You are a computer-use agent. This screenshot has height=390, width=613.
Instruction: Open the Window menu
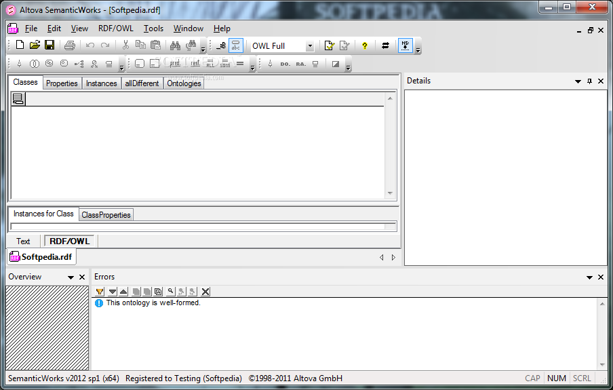point(189,28)
